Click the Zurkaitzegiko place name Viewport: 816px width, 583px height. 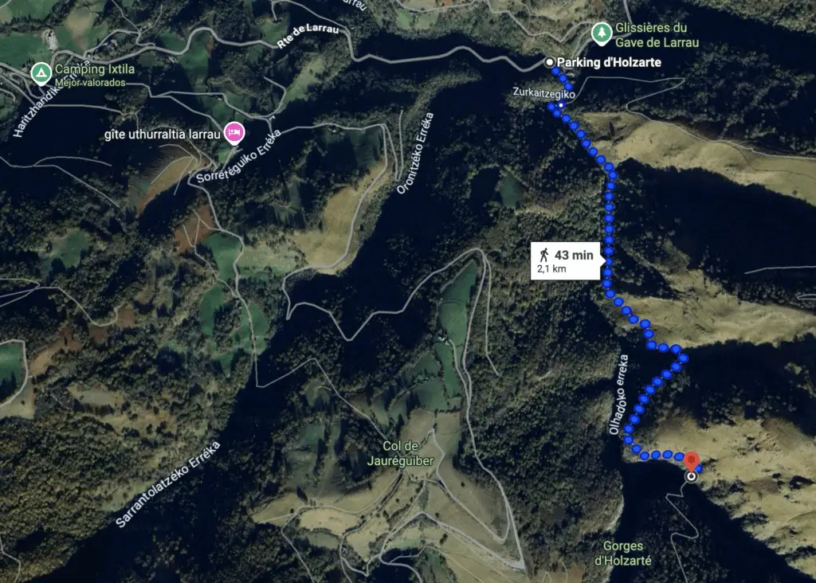point(543,92)
